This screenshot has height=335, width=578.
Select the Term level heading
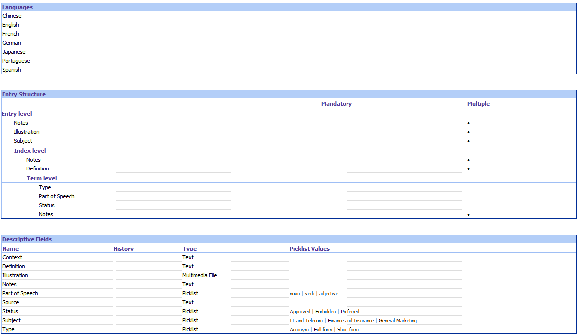tap(42, 178)
